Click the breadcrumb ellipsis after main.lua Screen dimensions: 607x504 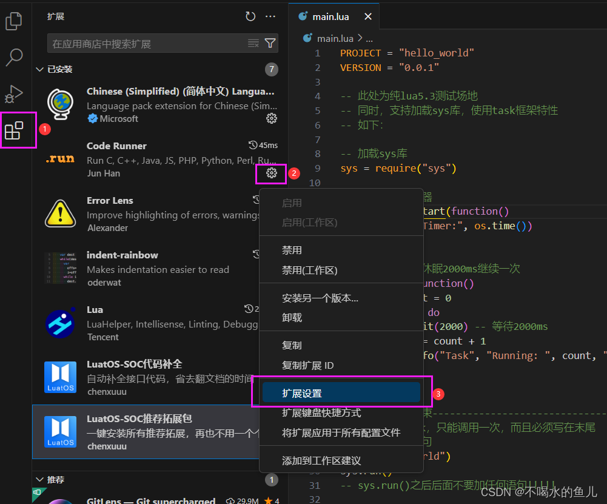point(370,39)
